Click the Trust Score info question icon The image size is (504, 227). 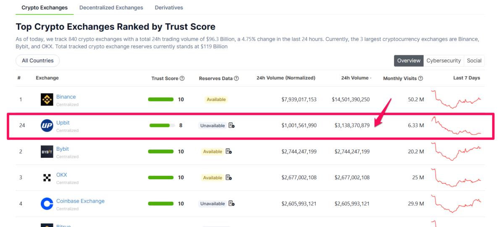pos(182,78)
